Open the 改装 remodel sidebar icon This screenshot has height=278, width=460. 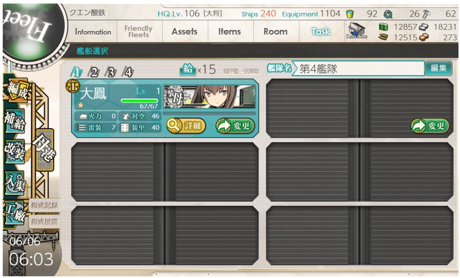pyautogui.click(x=15, y=151)
